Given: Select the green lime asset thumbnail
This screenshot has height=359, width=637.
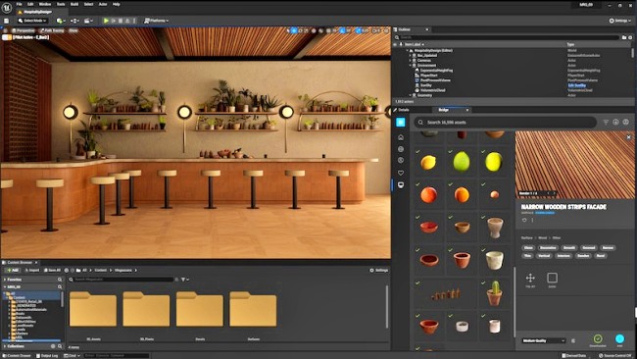Looking at the screenshot, I should pos(462,162).
